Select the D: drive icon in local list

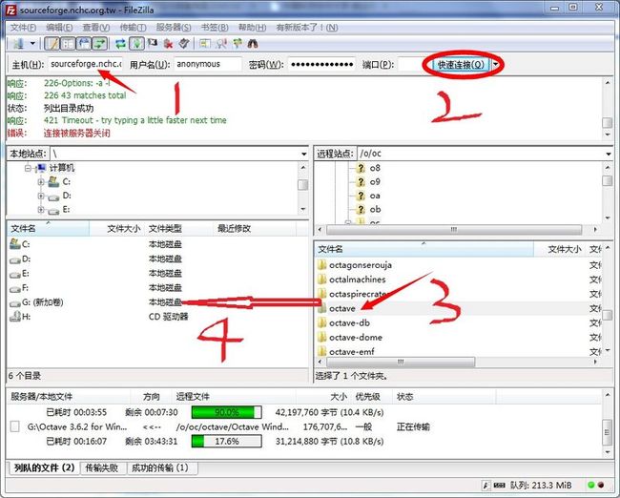pos(15,259)
